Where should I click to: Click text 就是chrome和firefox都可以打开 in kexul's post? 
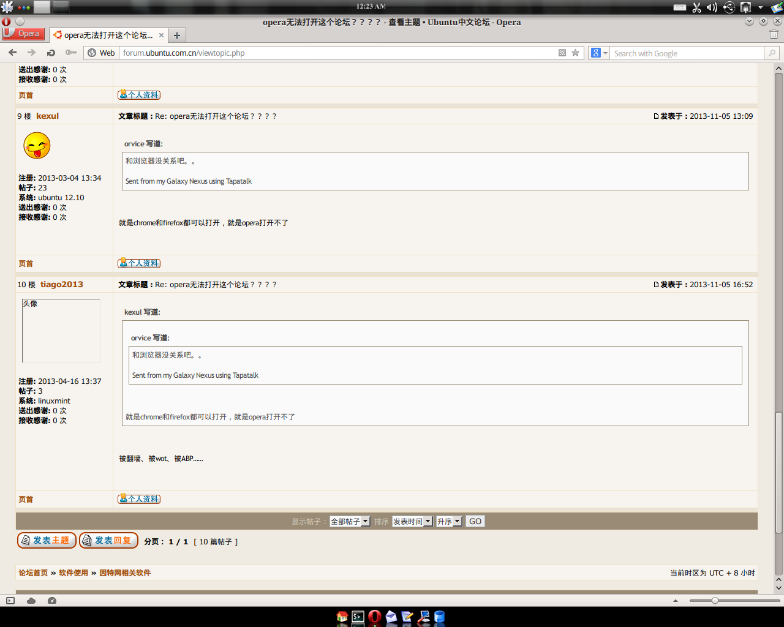coord(169,223)
